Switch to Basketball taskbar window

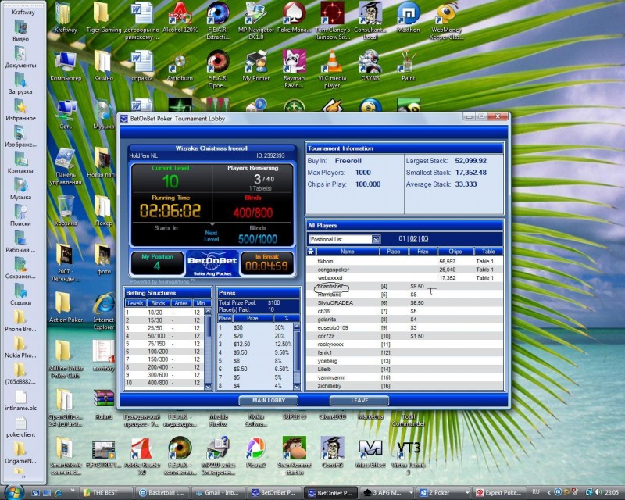162,493
